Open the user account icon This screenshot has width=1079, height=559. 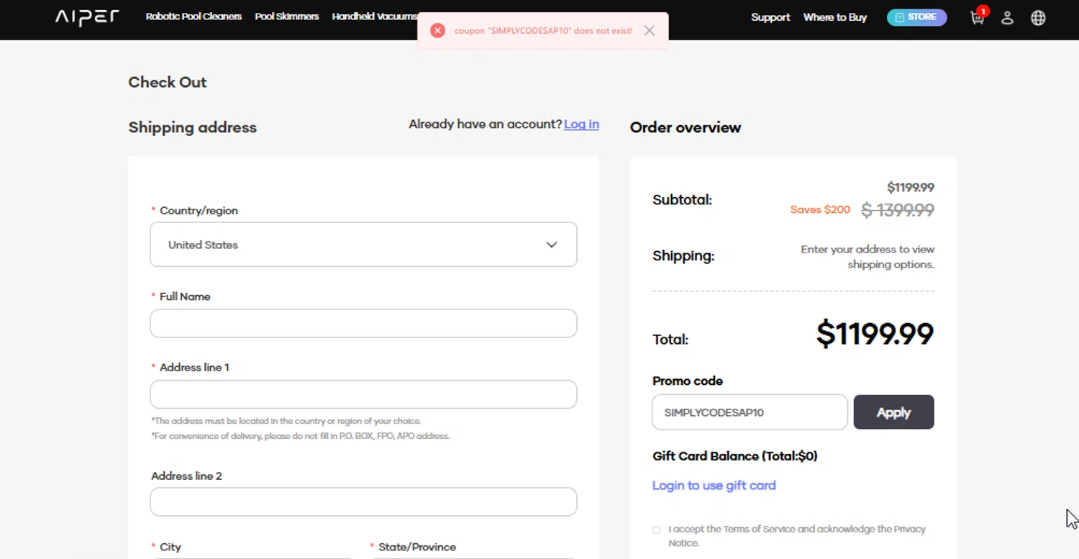coord(1007,18)
